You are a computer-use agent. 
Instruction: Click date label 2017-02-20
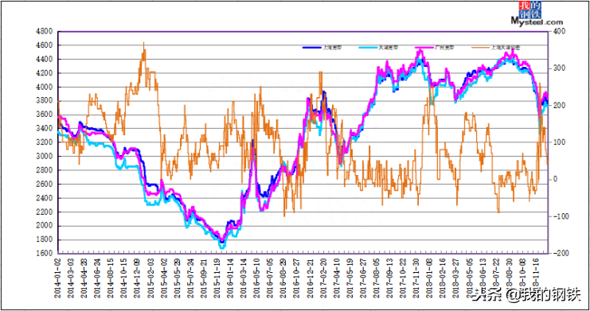323,278
